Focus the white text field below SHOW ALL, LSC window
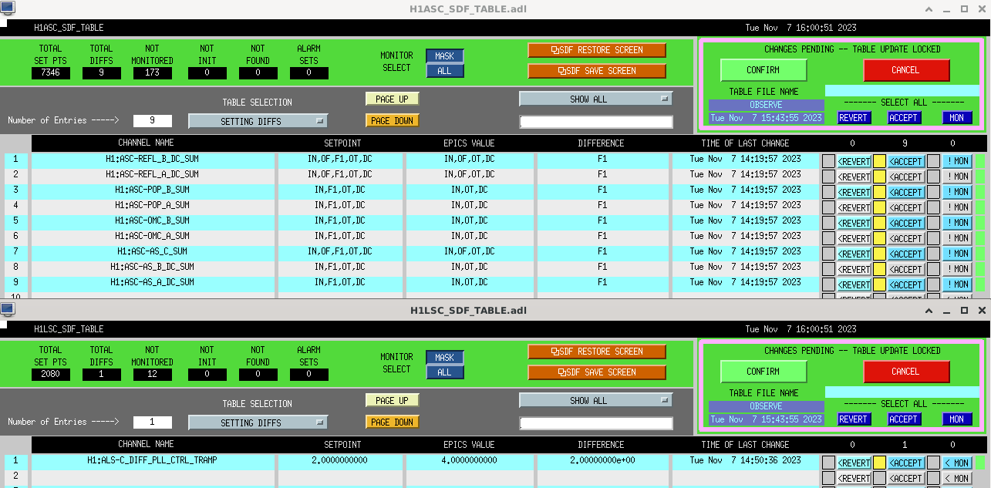The image size is (991, 488). click(596, 423)
